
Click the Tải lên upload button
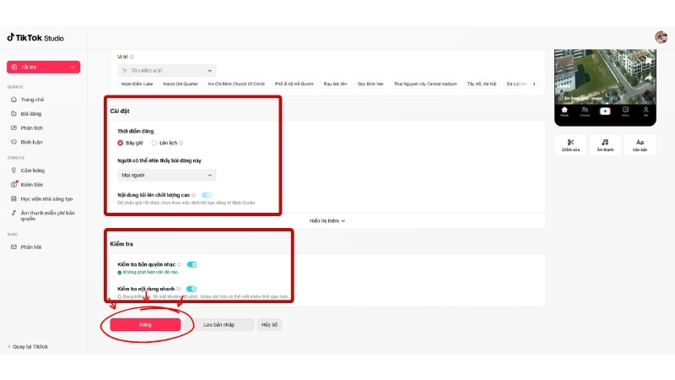coord(43,68)
